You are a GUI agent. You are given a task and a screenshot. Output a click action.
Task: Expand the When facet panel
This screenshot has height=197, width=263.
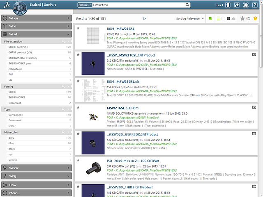click(37, 18)
